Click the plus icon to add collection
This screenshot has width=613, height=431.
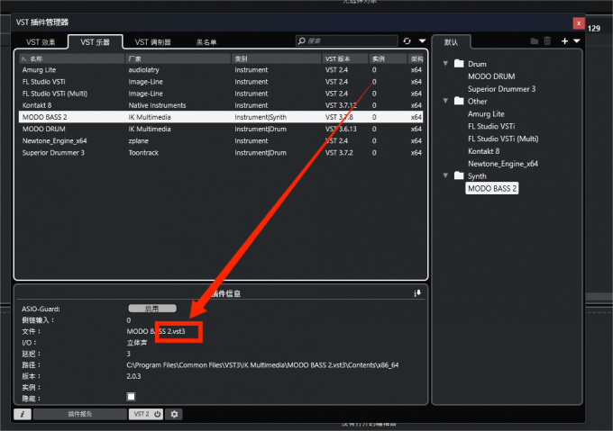point(564,41)
